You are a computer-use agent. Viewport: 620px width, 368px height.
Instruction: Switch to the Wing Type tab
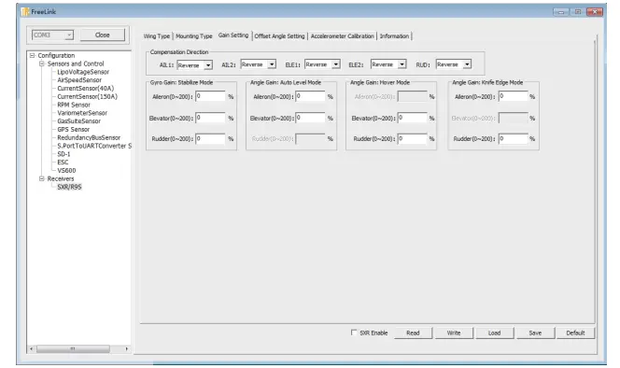tap(157, 36)
